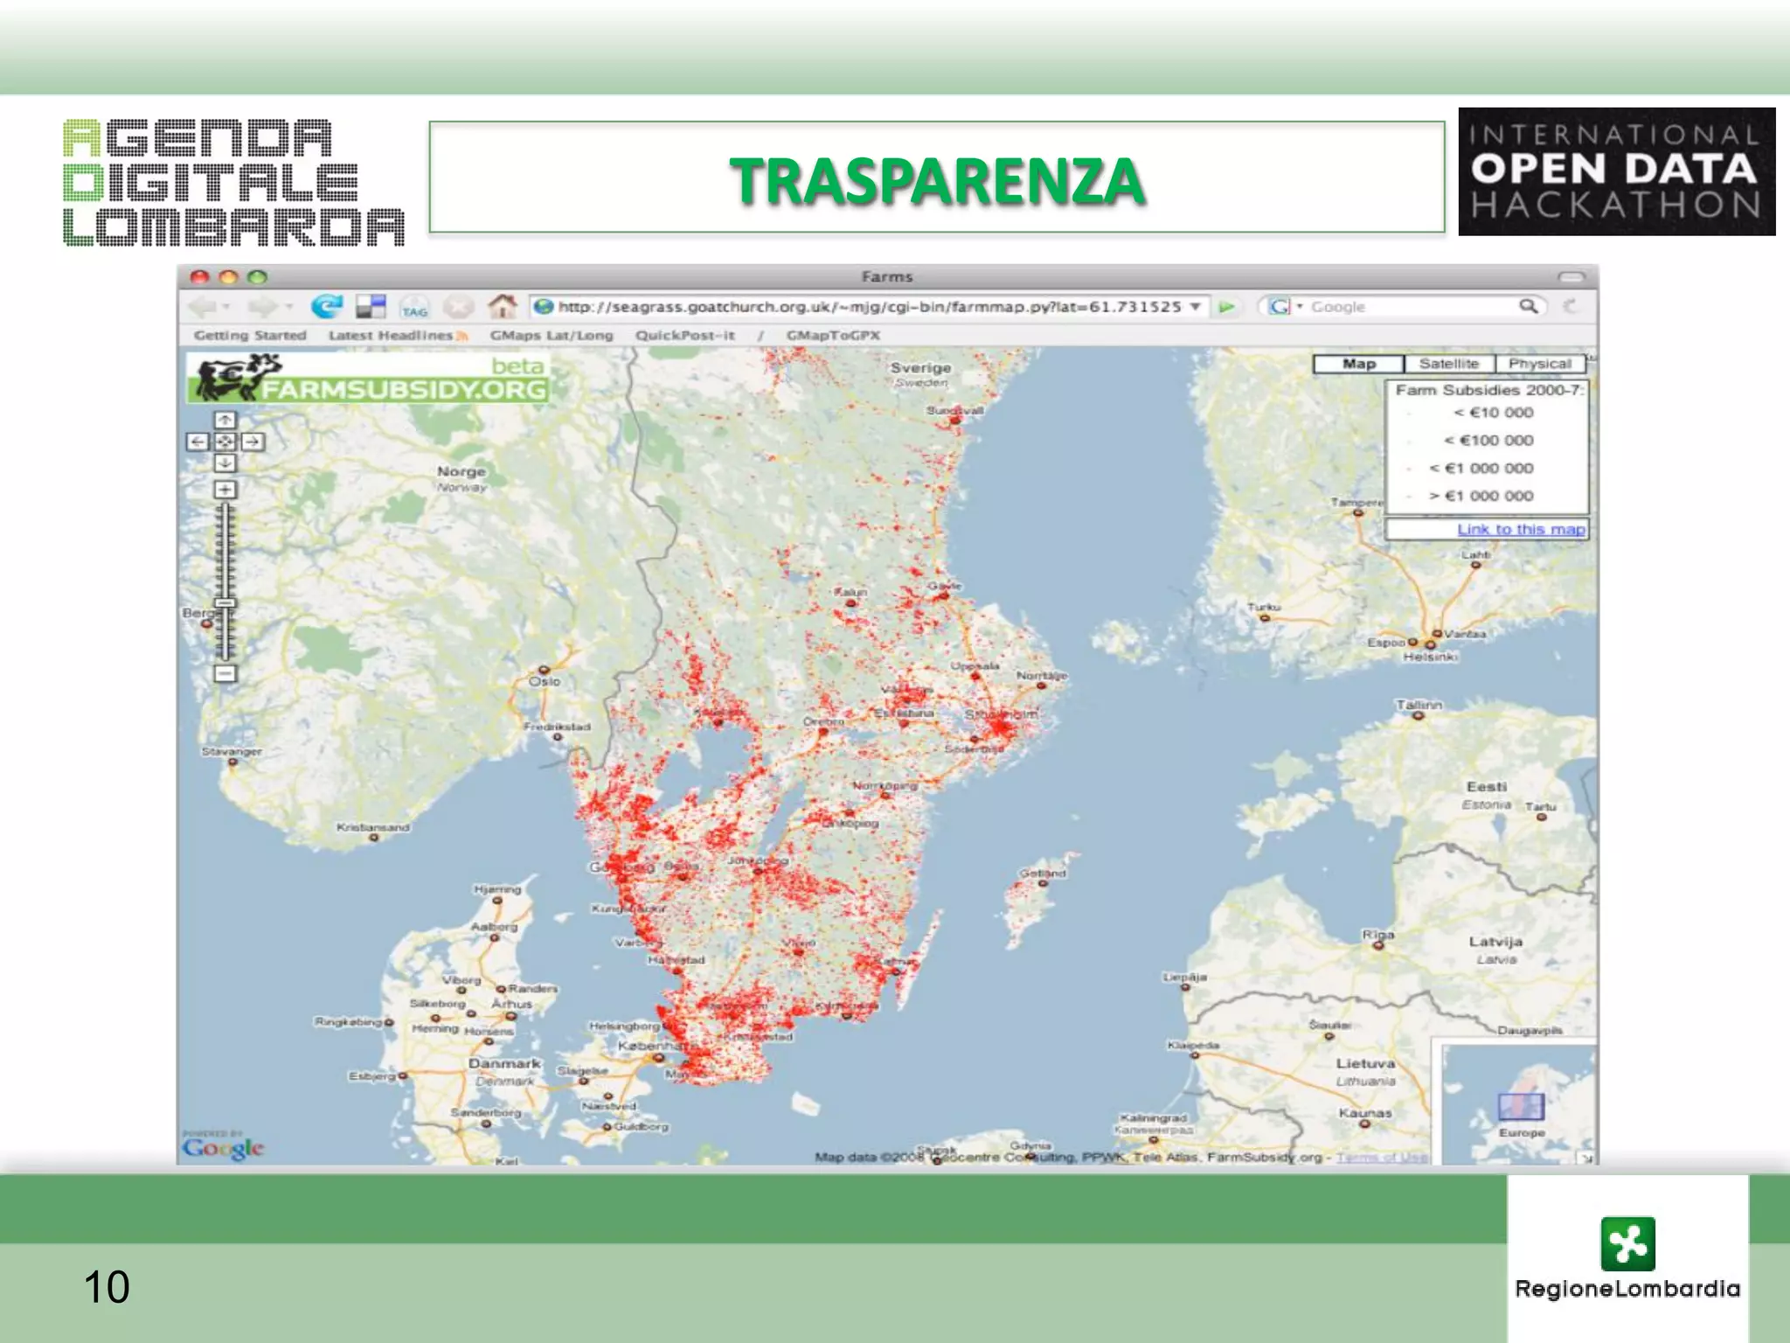This screenshot has height=1343, width=1790.
Task: Open GMaps Lat/Long bookmark
Action: coord(551,336)
